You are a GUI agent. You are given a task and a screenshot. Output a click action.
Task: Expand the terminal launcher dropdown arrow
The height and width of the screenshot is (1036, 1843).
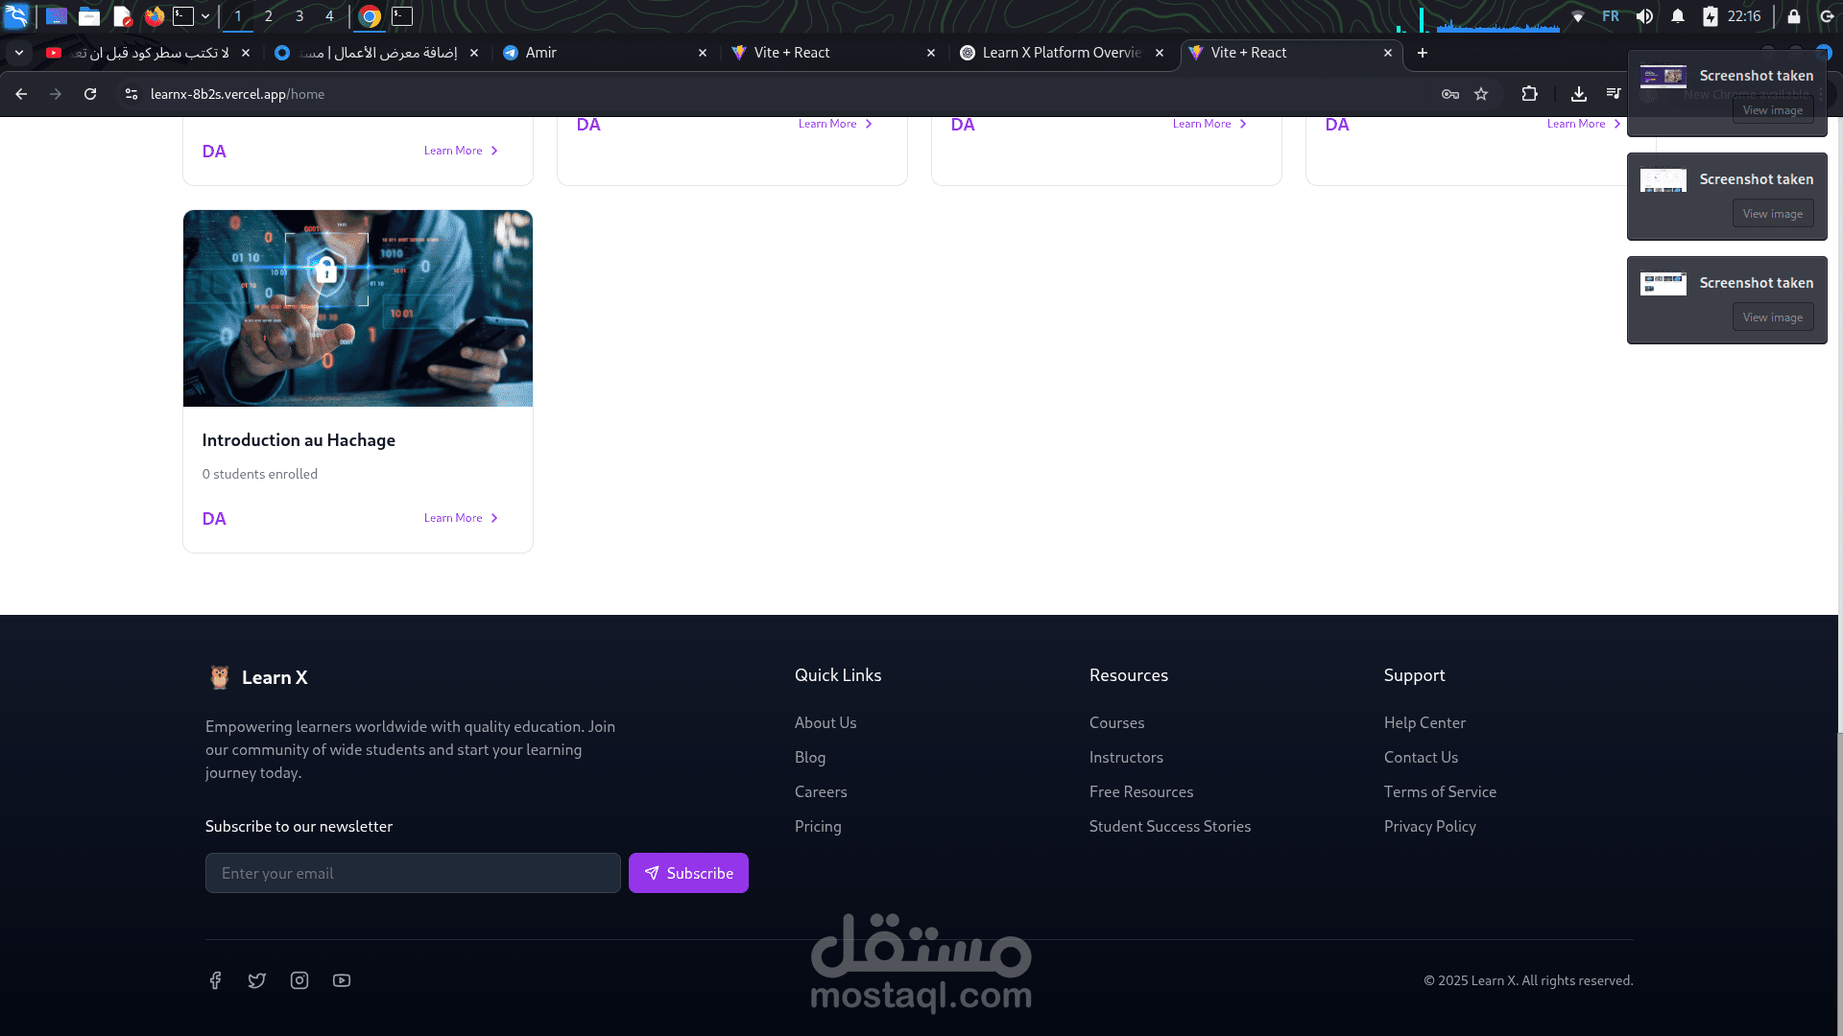[205, 16]
